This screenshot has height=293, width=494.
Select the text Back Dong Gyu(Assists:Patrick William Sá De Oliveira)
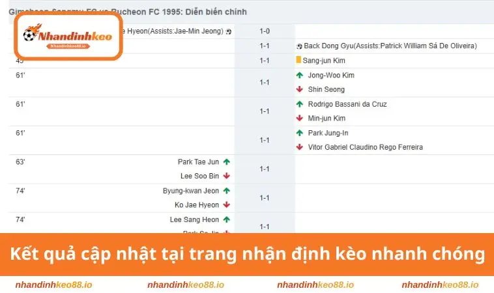(390, 46)
